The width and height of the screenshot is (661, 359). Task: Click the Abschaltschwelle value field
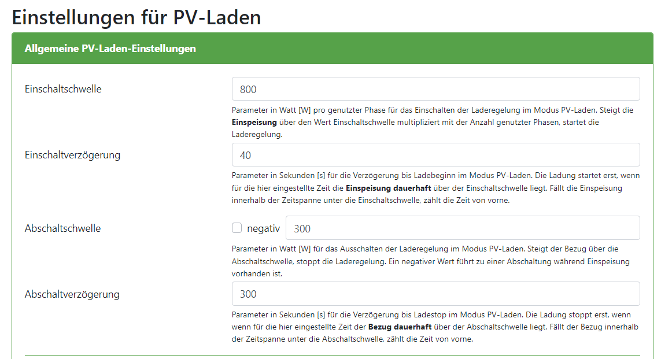coord(462,228)
